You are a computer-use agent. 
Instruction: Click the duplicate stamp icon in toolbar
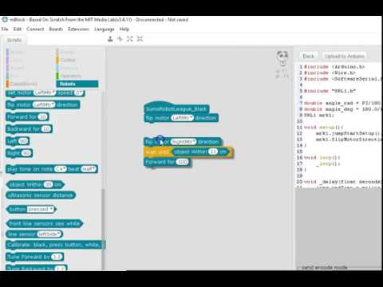(110, 39)
